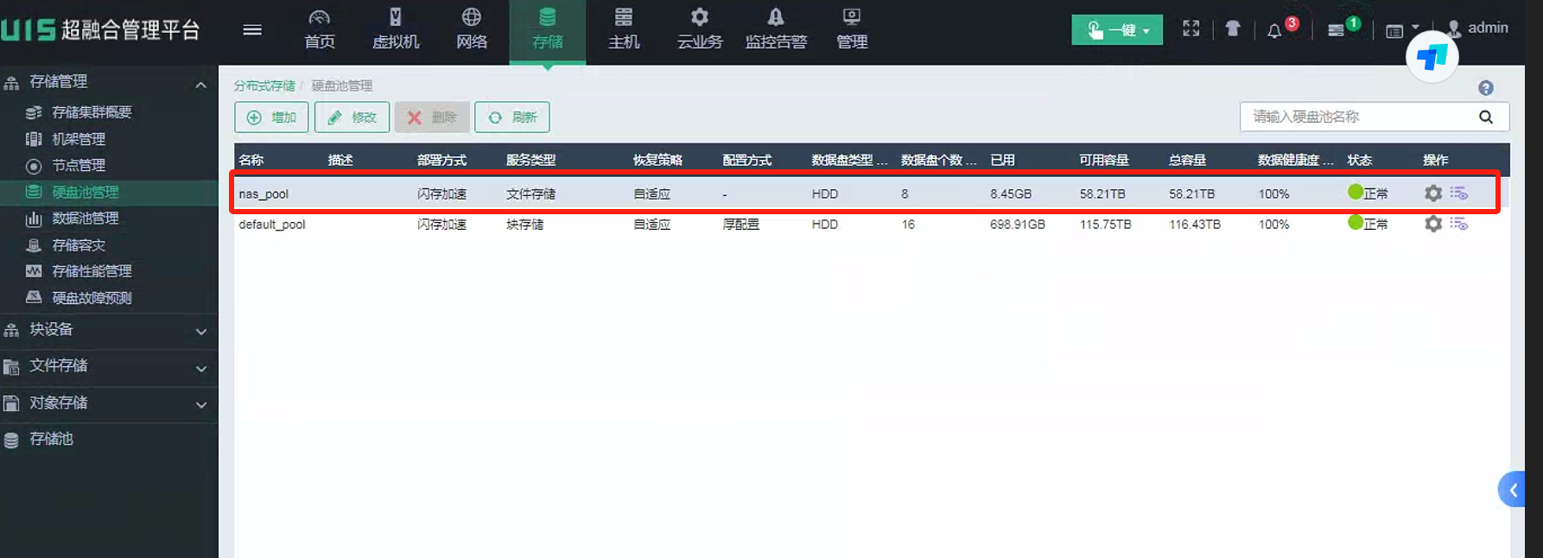1543x558 pixels.
Task: Open 存储池 in sidebar
Action: (x=52, y=440)
